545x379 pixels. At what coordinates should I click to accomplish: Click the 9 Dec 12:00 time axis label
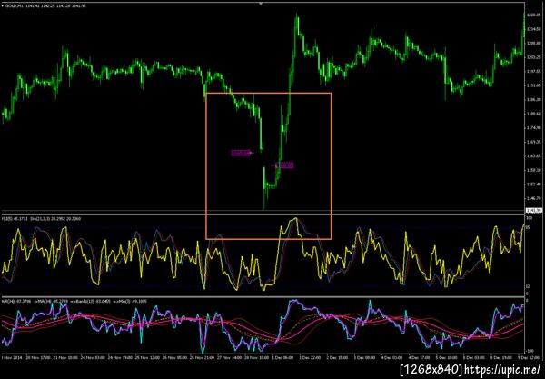529,357
